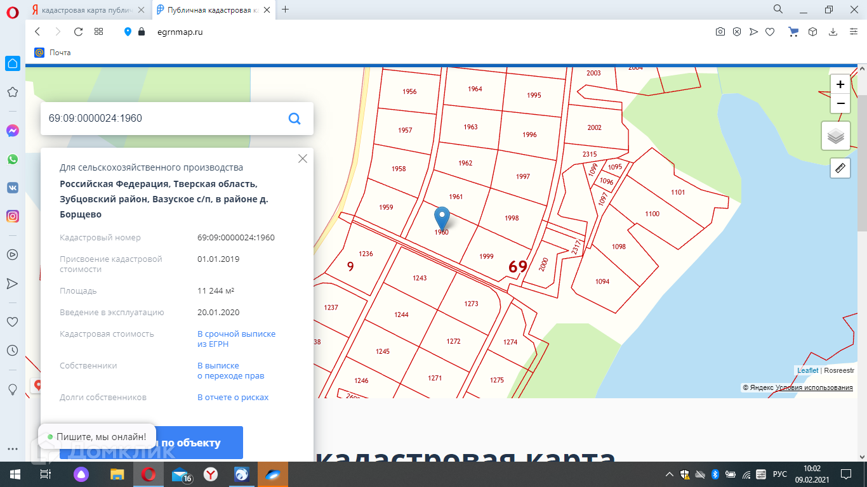Open ad blocker shield settings
This screenshot has width=867, height=487.
coord(737,32)
